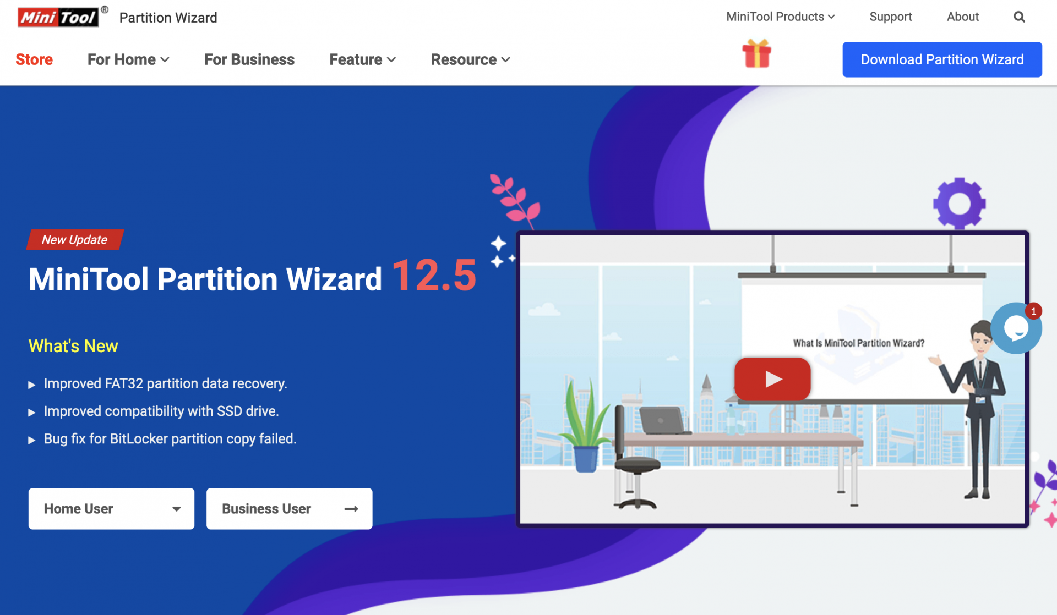Image resolution: width=1057 pixels, height=615 pixels.
Task: Open the Feature dropdown menu
Action: [x=362, y=59]
